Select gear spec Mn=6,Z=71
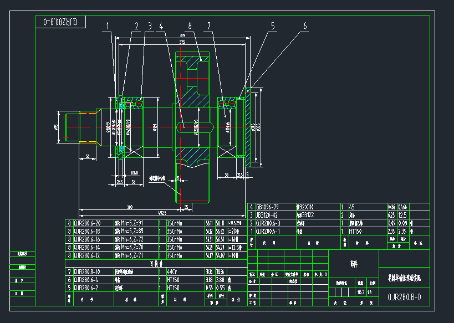 point(132,255)
